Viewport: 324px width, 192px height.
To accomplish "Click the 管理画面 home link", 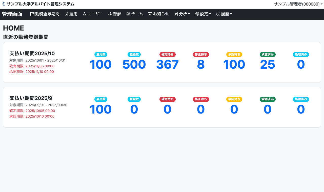I will pyautogui.click(x=12, y=14).
